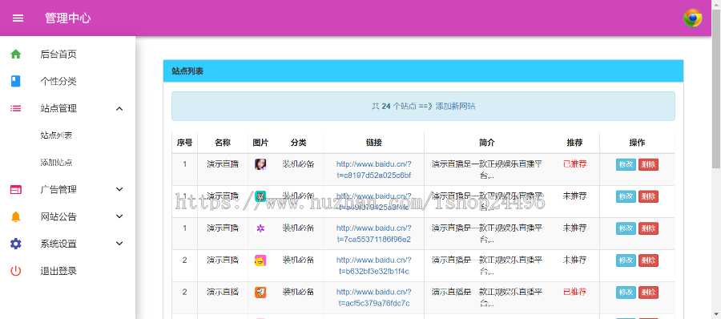The image size is (721, 319).
Task: Open link ending t=c8197d52a025c6bf
Action: [x=374, y=169]
